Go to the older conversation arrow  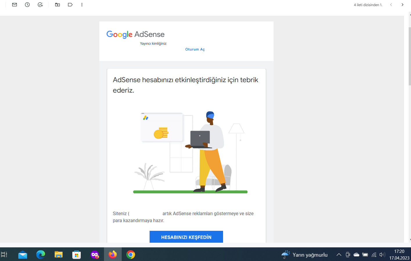(x=402, y=5)
